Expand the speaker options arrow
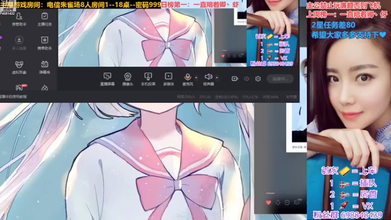Viewport: 391px width, 220px height. 217,78
